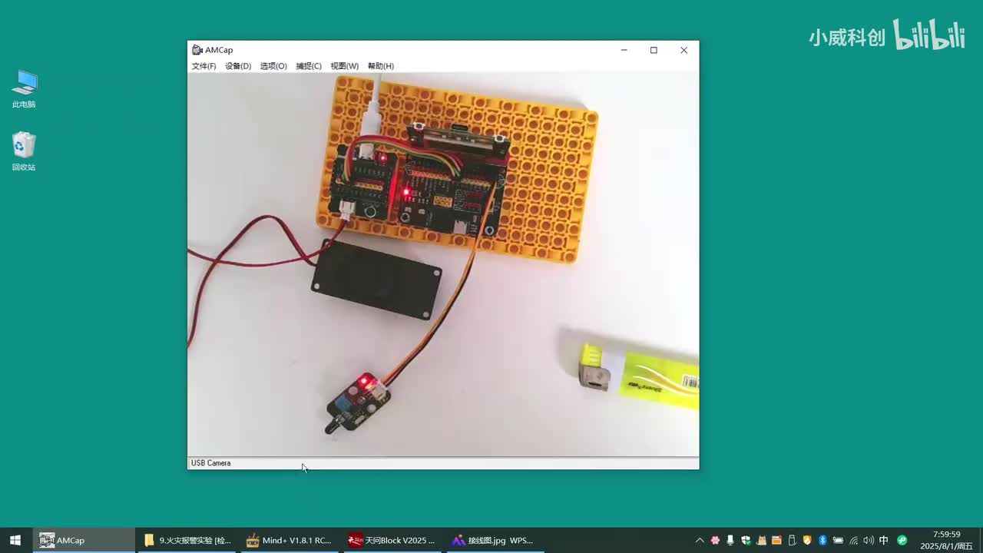Click the USB Camera status bar text
This screenshot has height=553, width=983.
(210, 463)
